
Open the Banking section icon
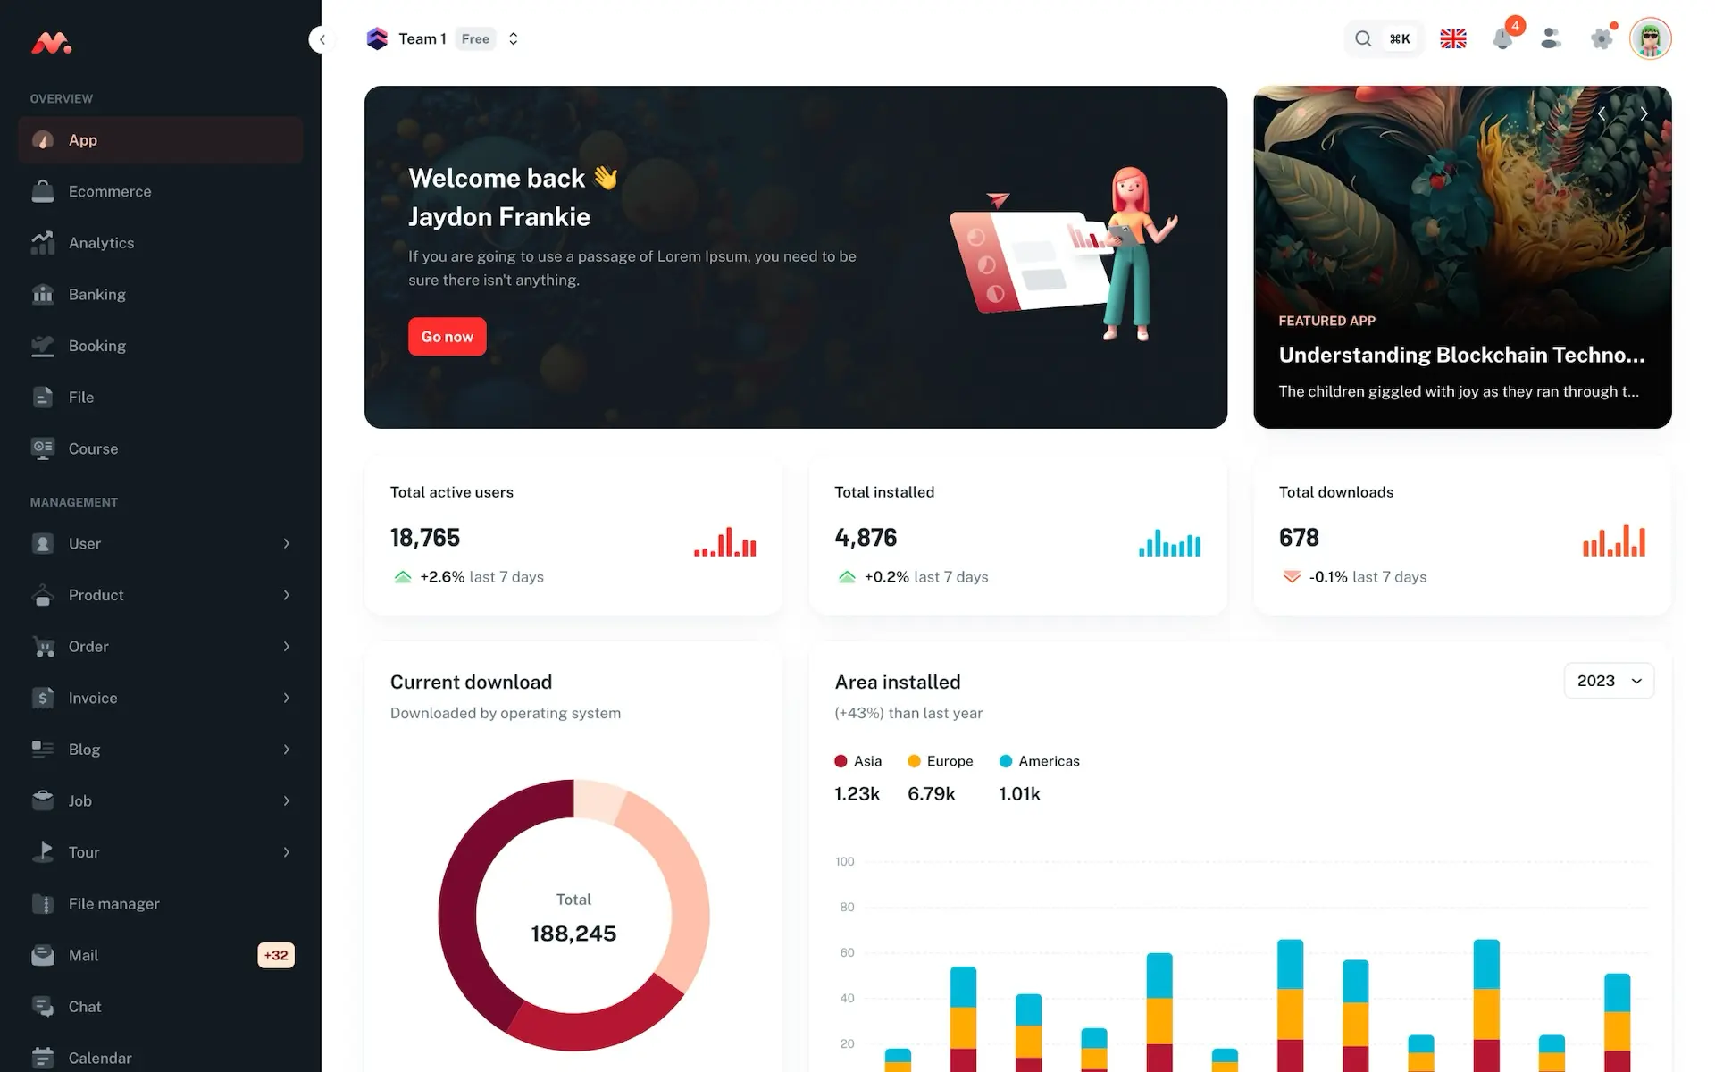(43, 294)
